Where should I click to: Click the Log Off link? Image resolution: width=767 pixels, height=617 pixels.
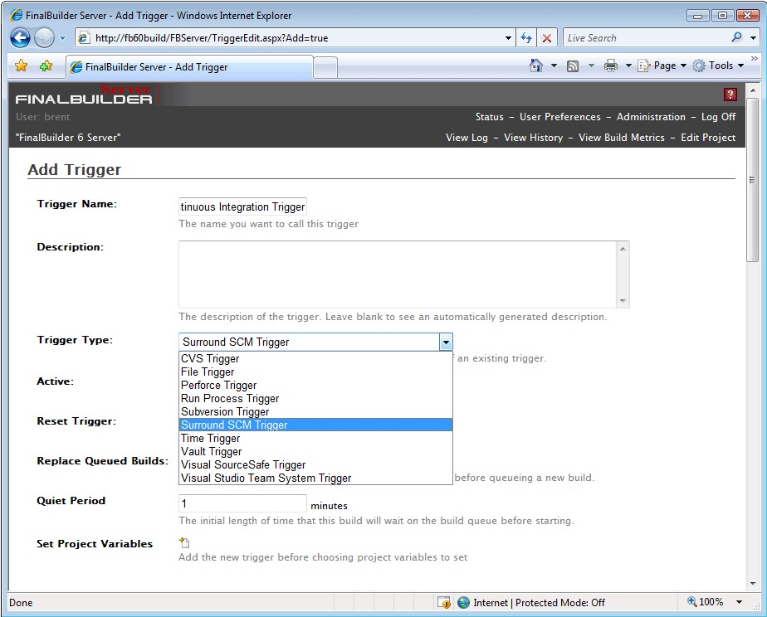(x=718, y=117)
